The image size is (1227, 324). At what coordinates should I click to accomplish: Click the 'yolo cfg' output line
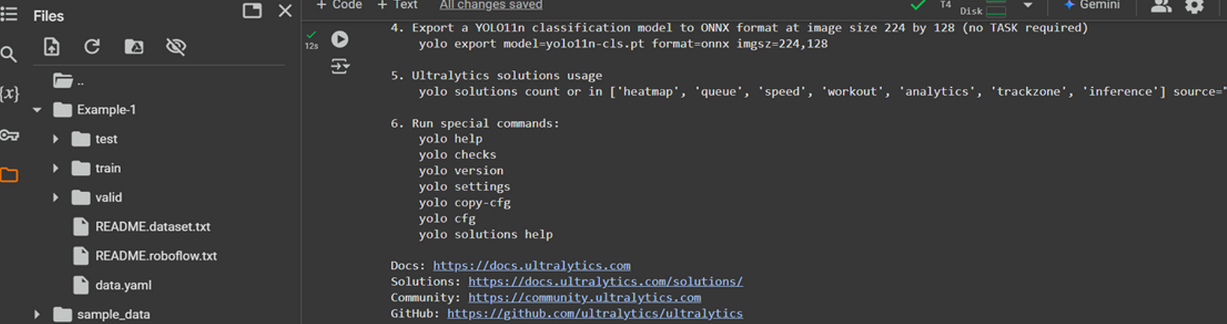coord(447,218)
